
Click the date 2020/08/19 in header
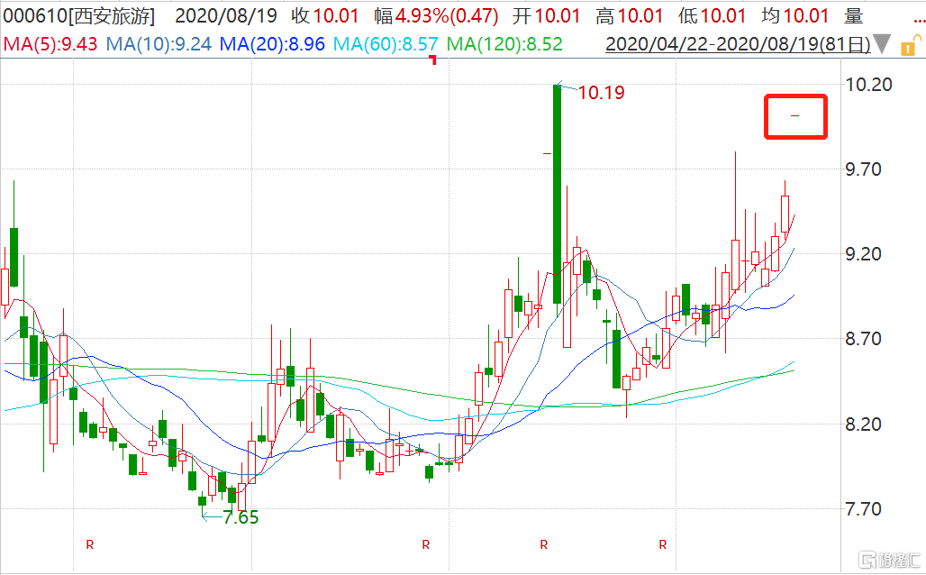pos(225,16)
